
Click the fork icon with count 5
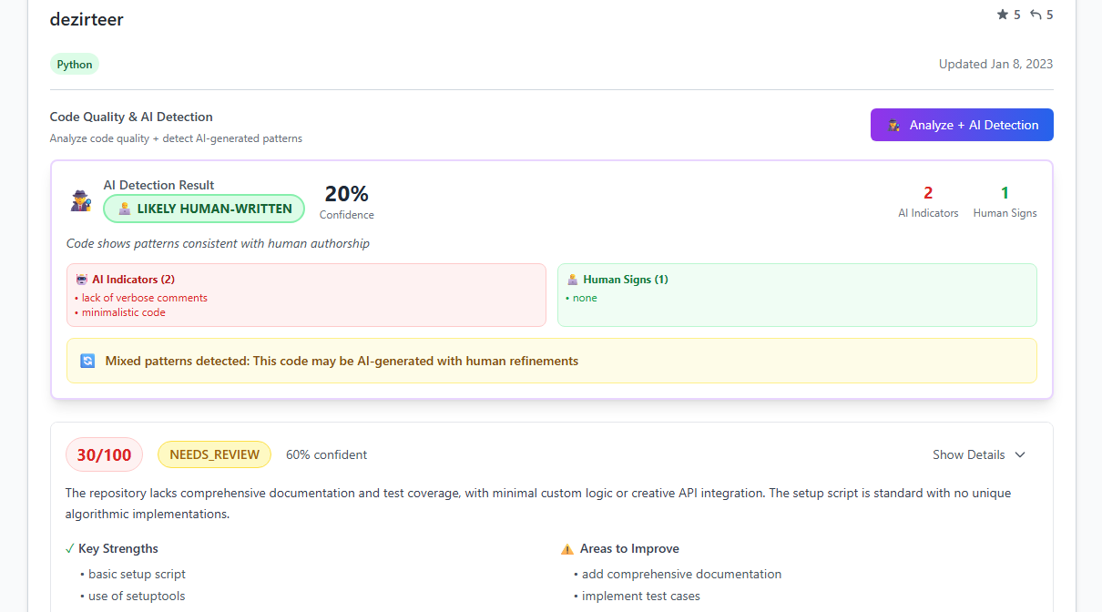click(1036, 15)
